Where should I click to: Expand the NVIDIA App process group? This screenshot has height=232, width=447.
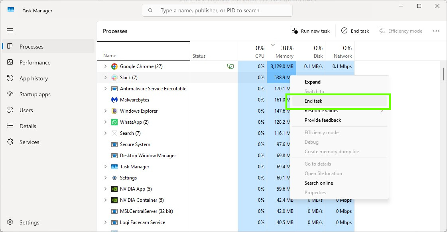click(105, 189)
